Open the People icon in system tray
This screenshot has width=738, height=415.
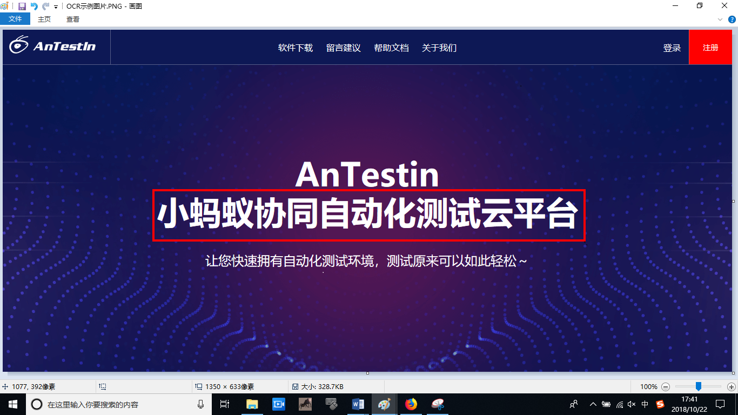coord(574,404)
